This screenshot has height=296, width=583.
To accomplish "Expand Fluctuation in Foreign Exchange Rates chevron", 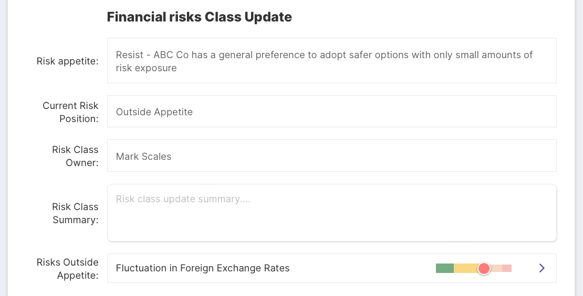I will point(542,268).
